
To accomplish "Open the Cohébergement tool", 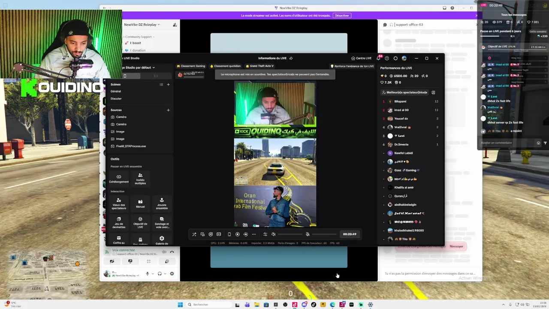I will (x=119, y=179).
